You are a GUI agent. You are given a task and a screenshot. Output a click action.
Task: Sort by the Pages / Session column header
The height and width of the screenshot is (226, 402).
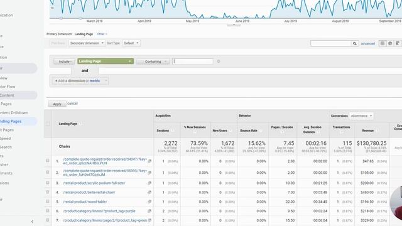tap(282, 127)
